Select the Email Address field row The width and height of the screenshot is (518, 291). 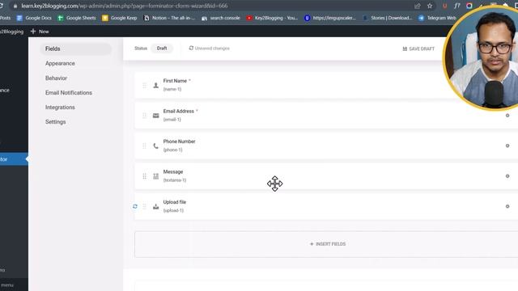[326, 116]
